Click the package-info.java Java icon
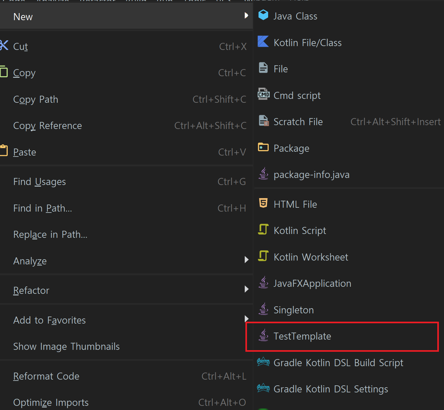The height and width of the screenshot is (410, 444). coord(263,173)
